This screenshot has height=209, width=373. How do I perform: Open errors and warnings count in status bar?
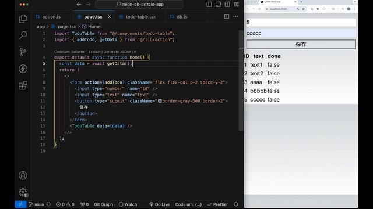pyautogui.click(x=65, y=204)
